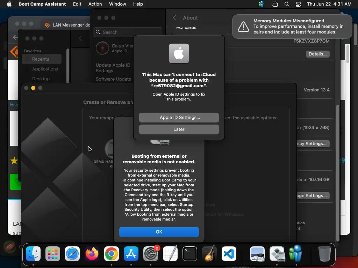Click the F5KZVXZ8P7QM serial number
Image resolution: width=358 pixels, height=268 pixels.
[x=312, y=41]
